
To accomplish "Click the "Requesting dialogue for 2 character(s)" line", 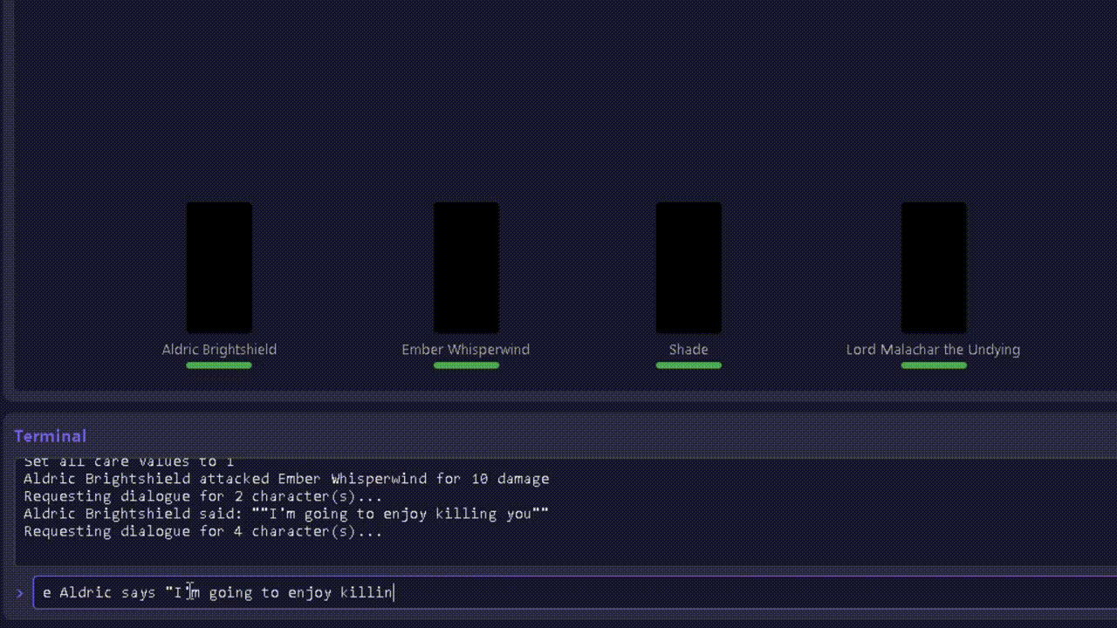I will click(x=202, y=496).
